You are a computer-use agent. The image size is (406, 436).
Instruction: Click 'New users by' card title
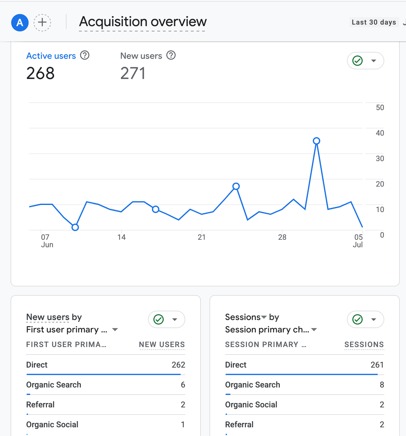(x=54, y=317)
